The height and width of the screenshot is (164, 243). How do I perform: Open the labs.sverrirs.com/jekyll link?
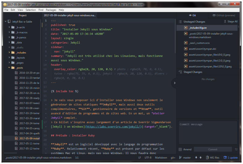coord(114,126)
